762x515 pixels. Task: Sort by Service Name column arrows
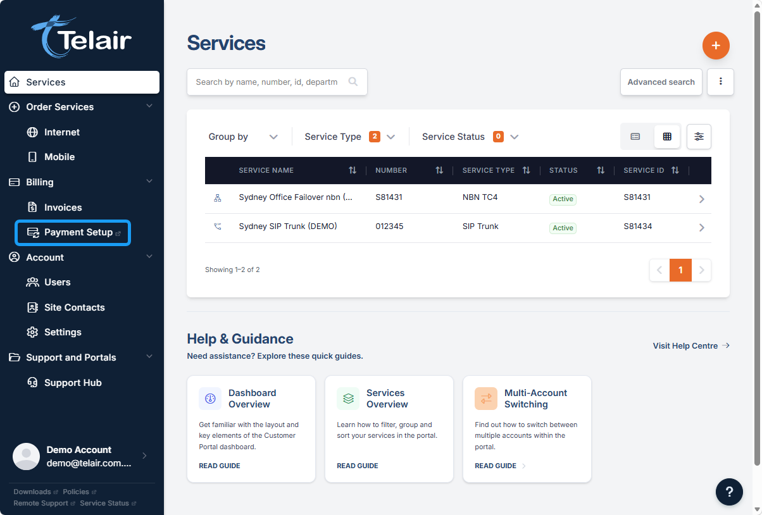pos(353,170)
